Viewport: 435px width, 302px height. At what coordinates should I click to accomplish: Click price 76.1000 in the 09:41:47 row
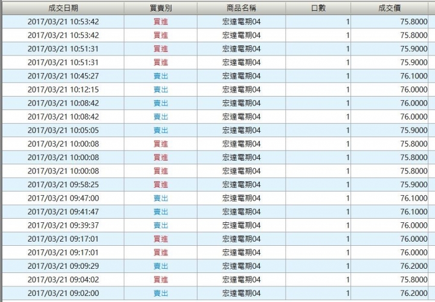(x=414, y=212)
